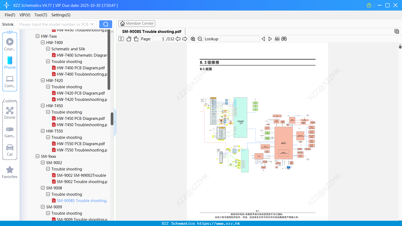The height and width of the screenshot is (226, 402).
Task: Zoom out of the PDF
Action: (x=200, y=39)
